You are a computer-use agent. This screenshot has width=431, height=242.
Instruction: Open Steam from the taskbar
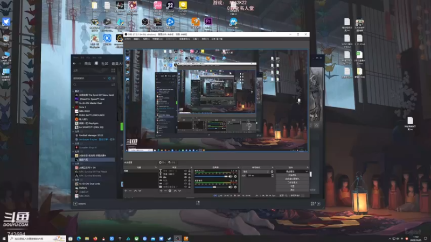169,239
